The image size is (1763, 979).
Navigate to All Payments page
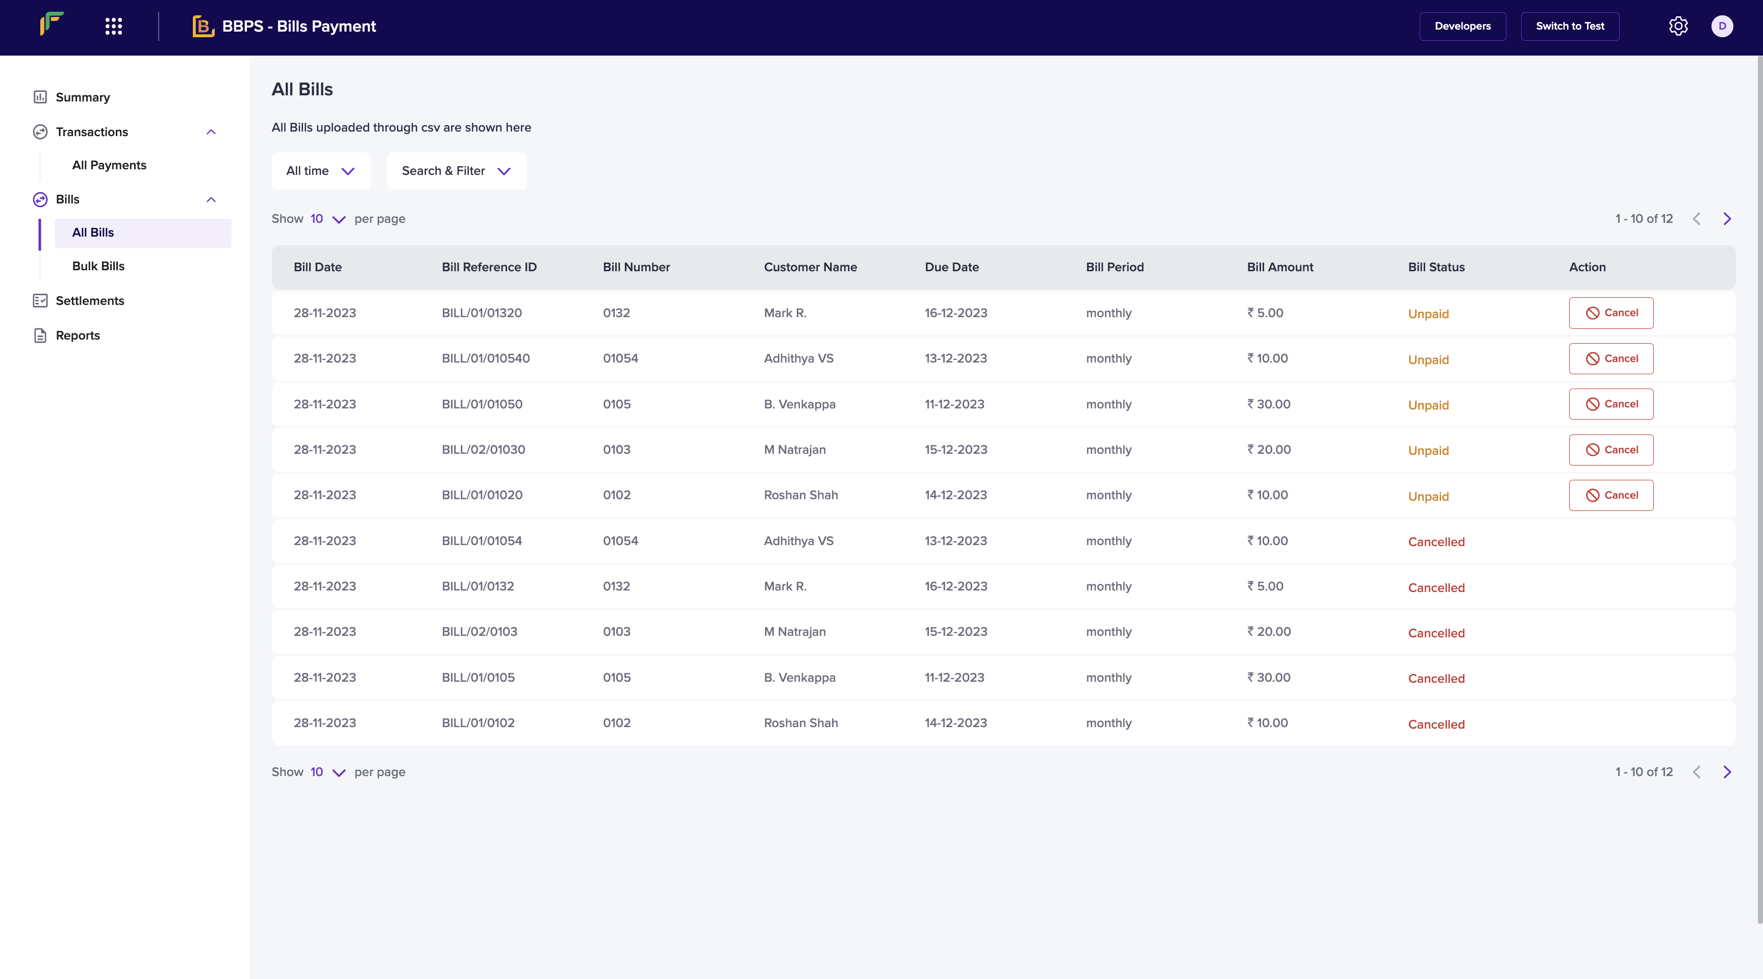(110, 165)
